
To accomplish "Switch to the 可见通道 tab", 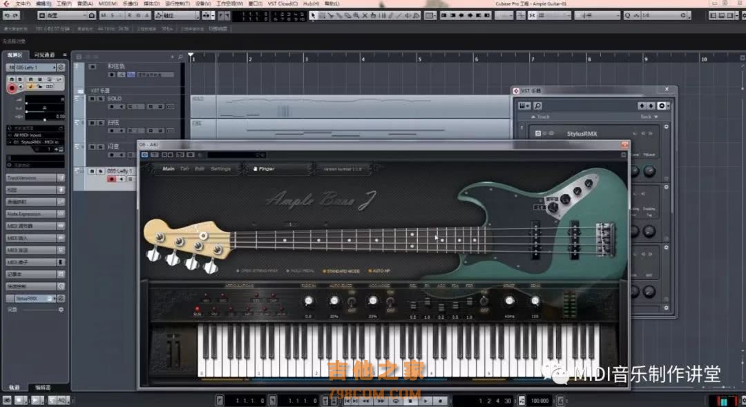I will [44, 55].
